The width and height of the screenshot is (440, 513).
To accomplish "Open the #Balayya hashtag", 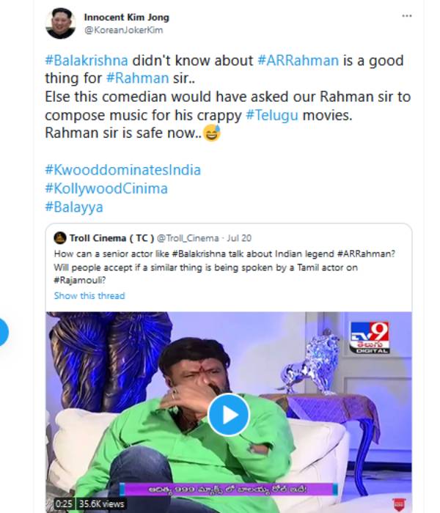I will click(x=74, y=207).
